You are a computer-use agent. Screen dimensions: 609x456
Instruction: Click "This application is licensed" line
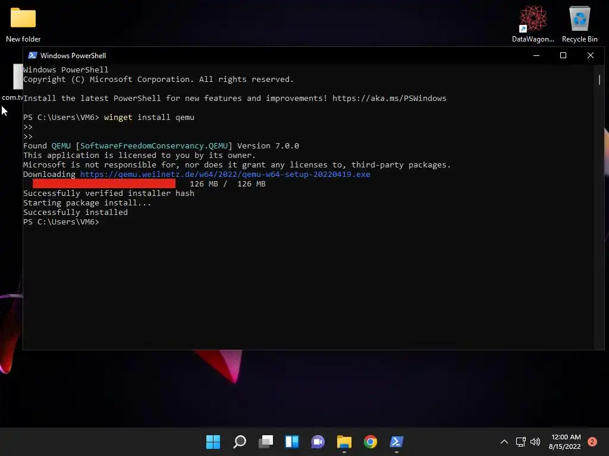[139, 156]
